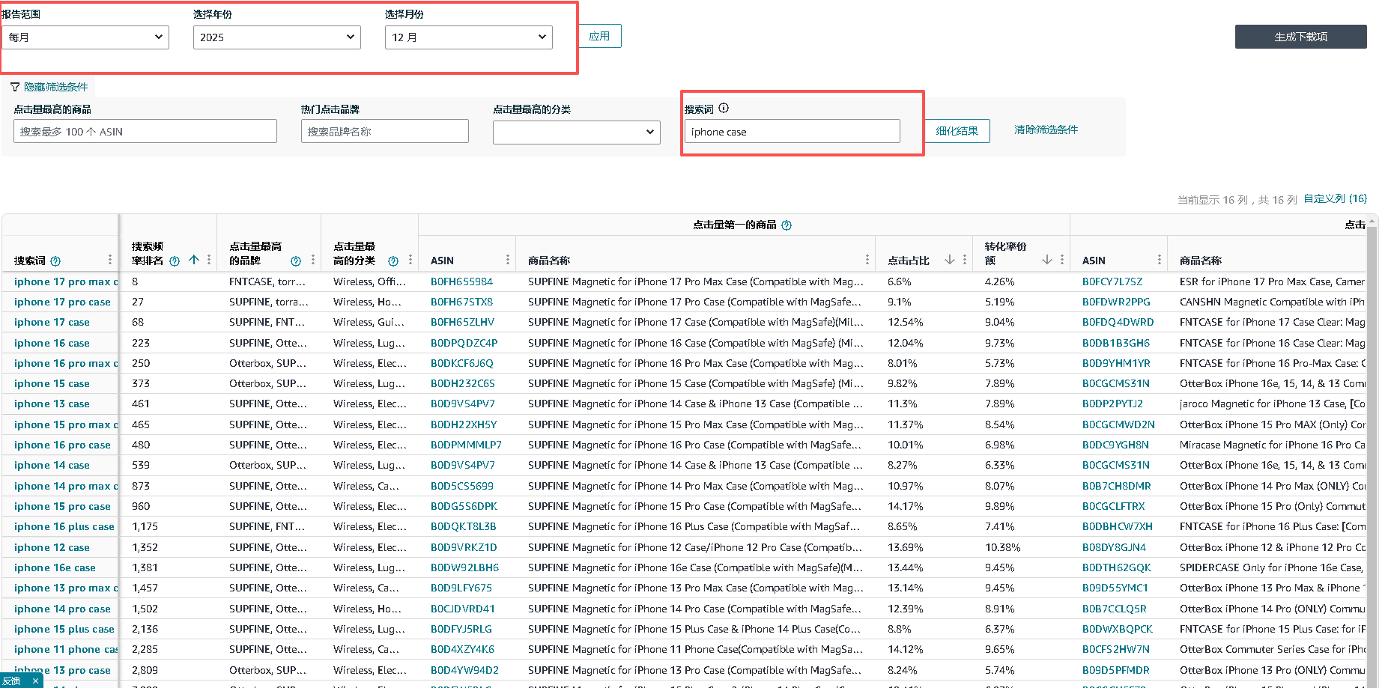1388x688 pixels.
Task: Close the 反馈 feedback tab
Action: (x=35, y=681)
